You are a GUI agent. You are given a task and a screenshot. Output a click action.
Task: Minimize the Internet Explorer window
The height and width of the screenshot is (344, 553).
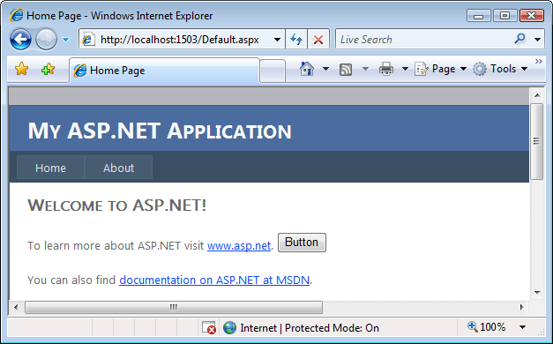click(478, 16)
